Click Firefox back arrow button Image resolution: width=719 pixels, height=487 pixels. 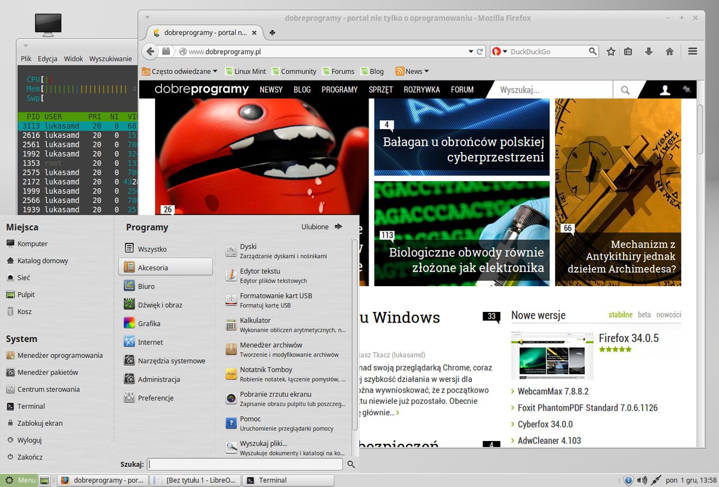coord(150,51)
